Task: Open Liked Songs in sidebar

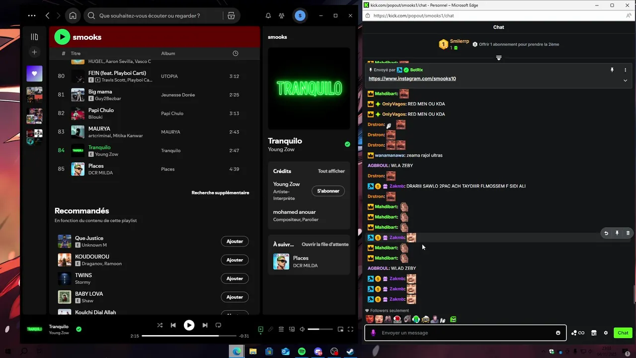Action: [x=34, y=74]
